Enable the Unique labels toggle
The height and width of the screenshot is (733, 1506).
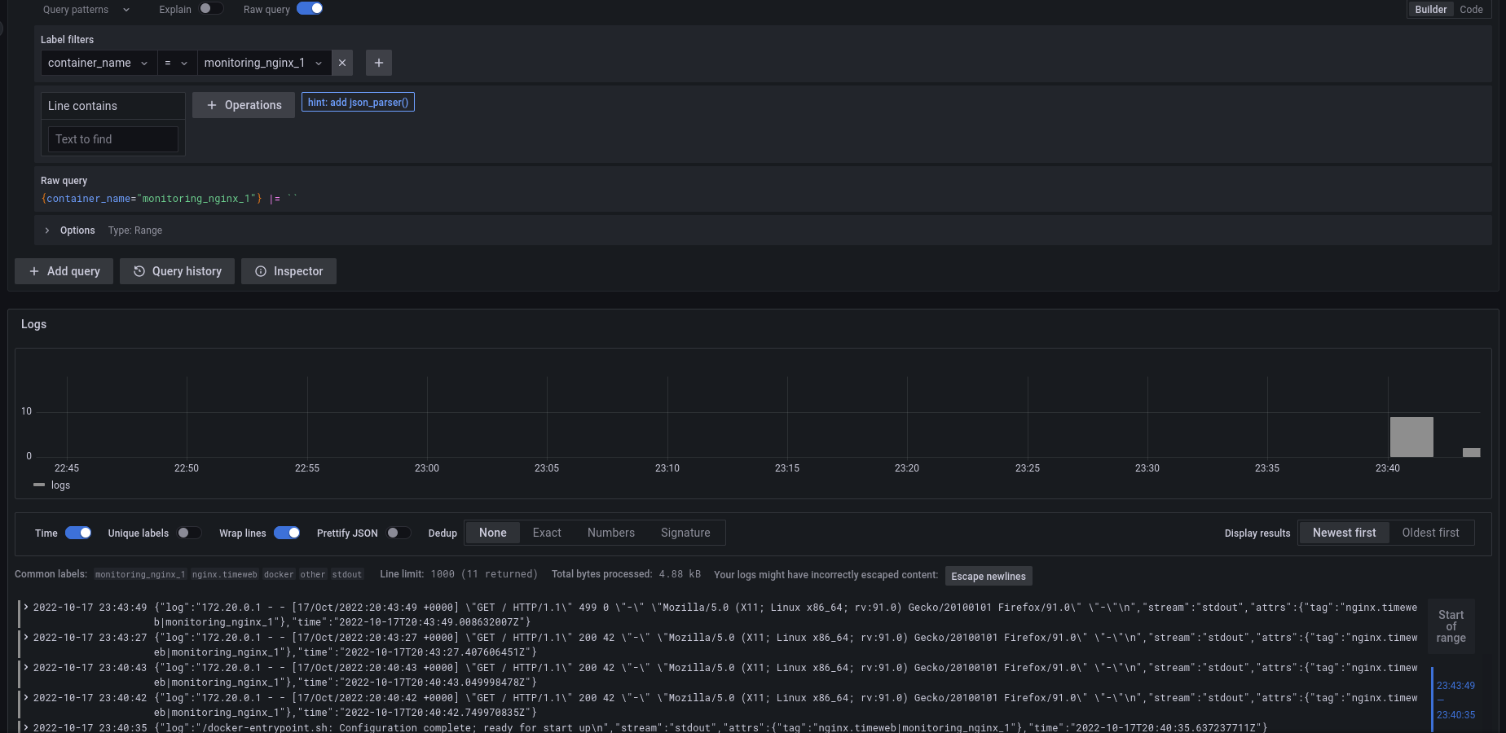[189, 533]
